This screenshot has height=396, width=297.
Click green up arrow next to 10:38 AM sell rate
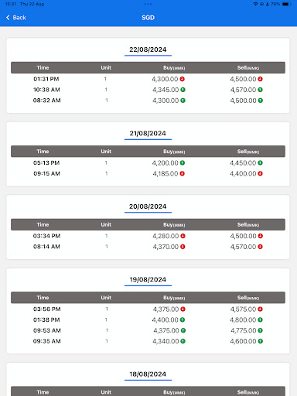click(260, 90)
